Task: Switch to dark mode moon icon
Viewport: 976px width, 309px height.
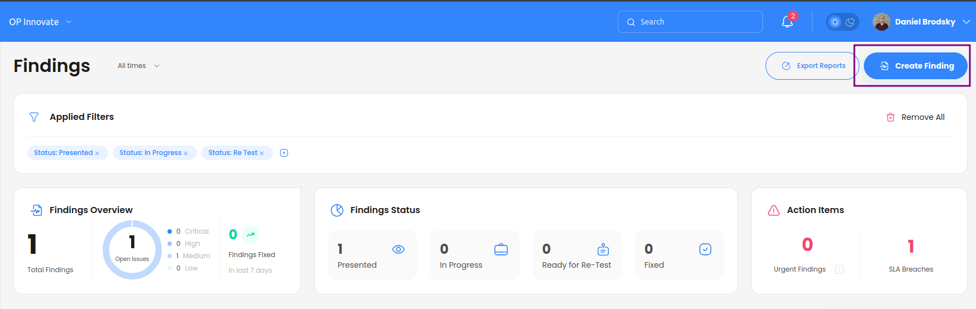Action: coord(850,22)
